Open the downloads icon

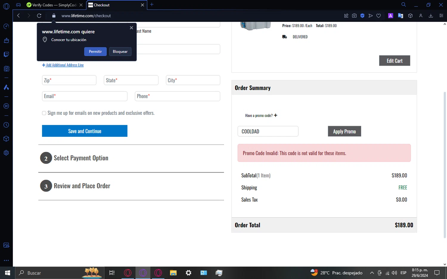(431, 16)
